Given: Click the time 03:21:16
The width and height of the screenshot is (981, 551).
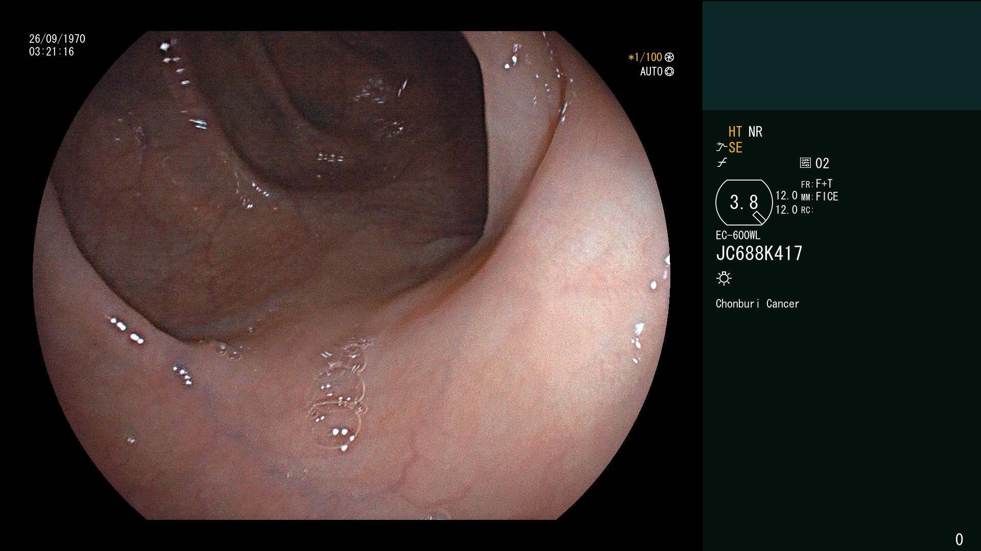Looking at the screenshot, I should coord(52,52).
